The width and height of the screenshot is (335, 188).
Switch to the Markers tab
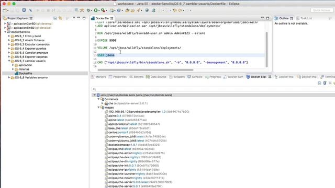[x=98, y=77]
